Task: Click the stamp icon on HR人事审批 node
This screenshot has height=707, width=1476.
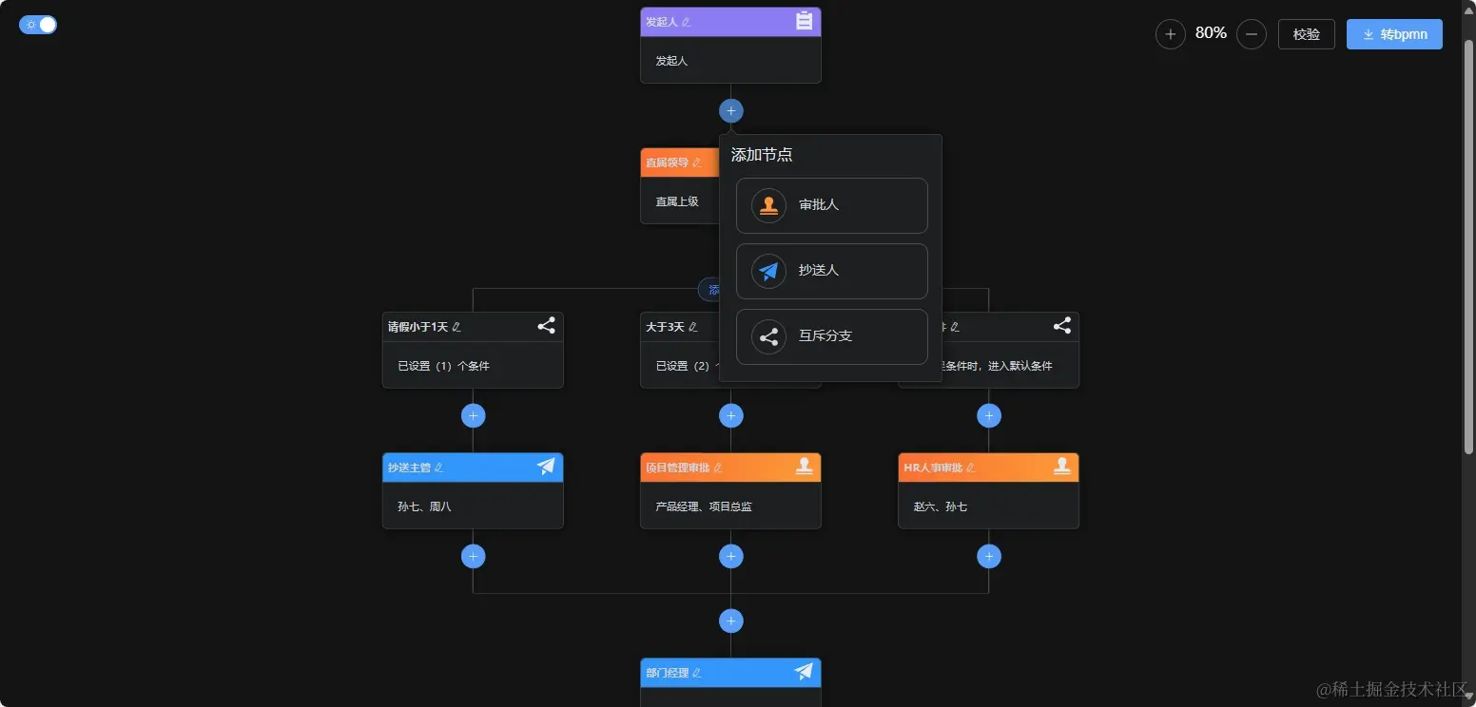Action: tap(1062, 466)
